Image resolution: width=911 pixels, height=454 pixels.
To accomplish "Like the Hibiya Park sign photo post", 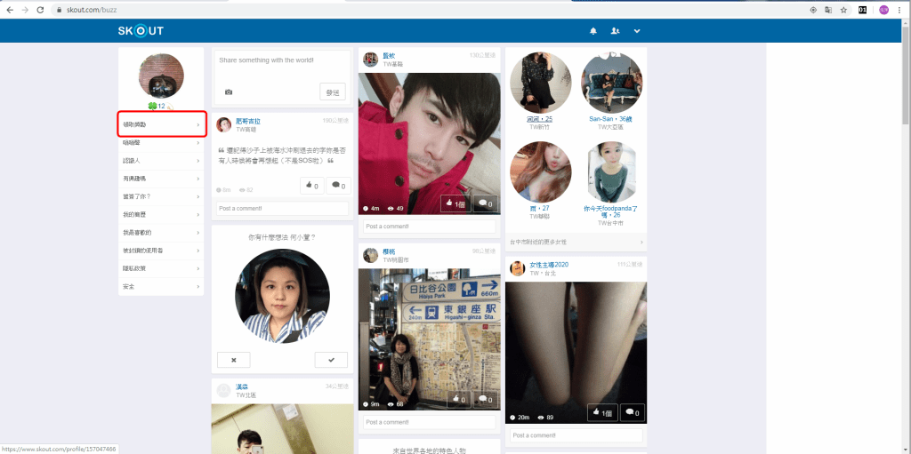I will [455, 400].
